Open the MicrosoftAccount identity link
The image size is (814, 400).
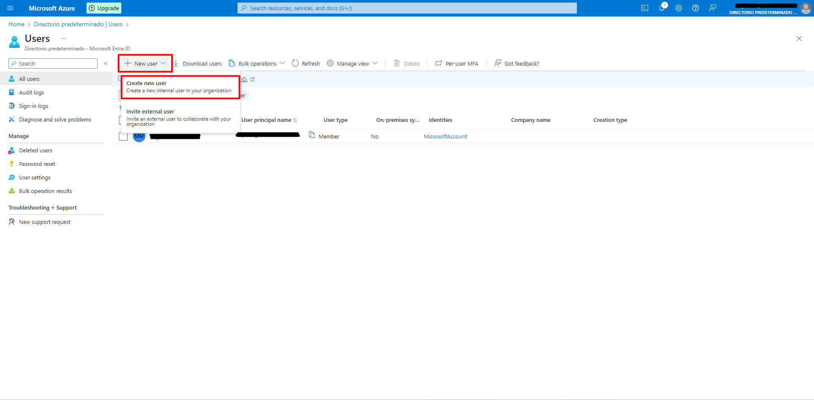coord(445,136)
